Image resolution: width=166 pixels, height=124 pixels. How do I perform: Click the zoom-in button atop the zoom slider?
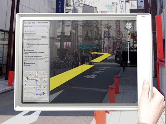[x=128, y=40]
